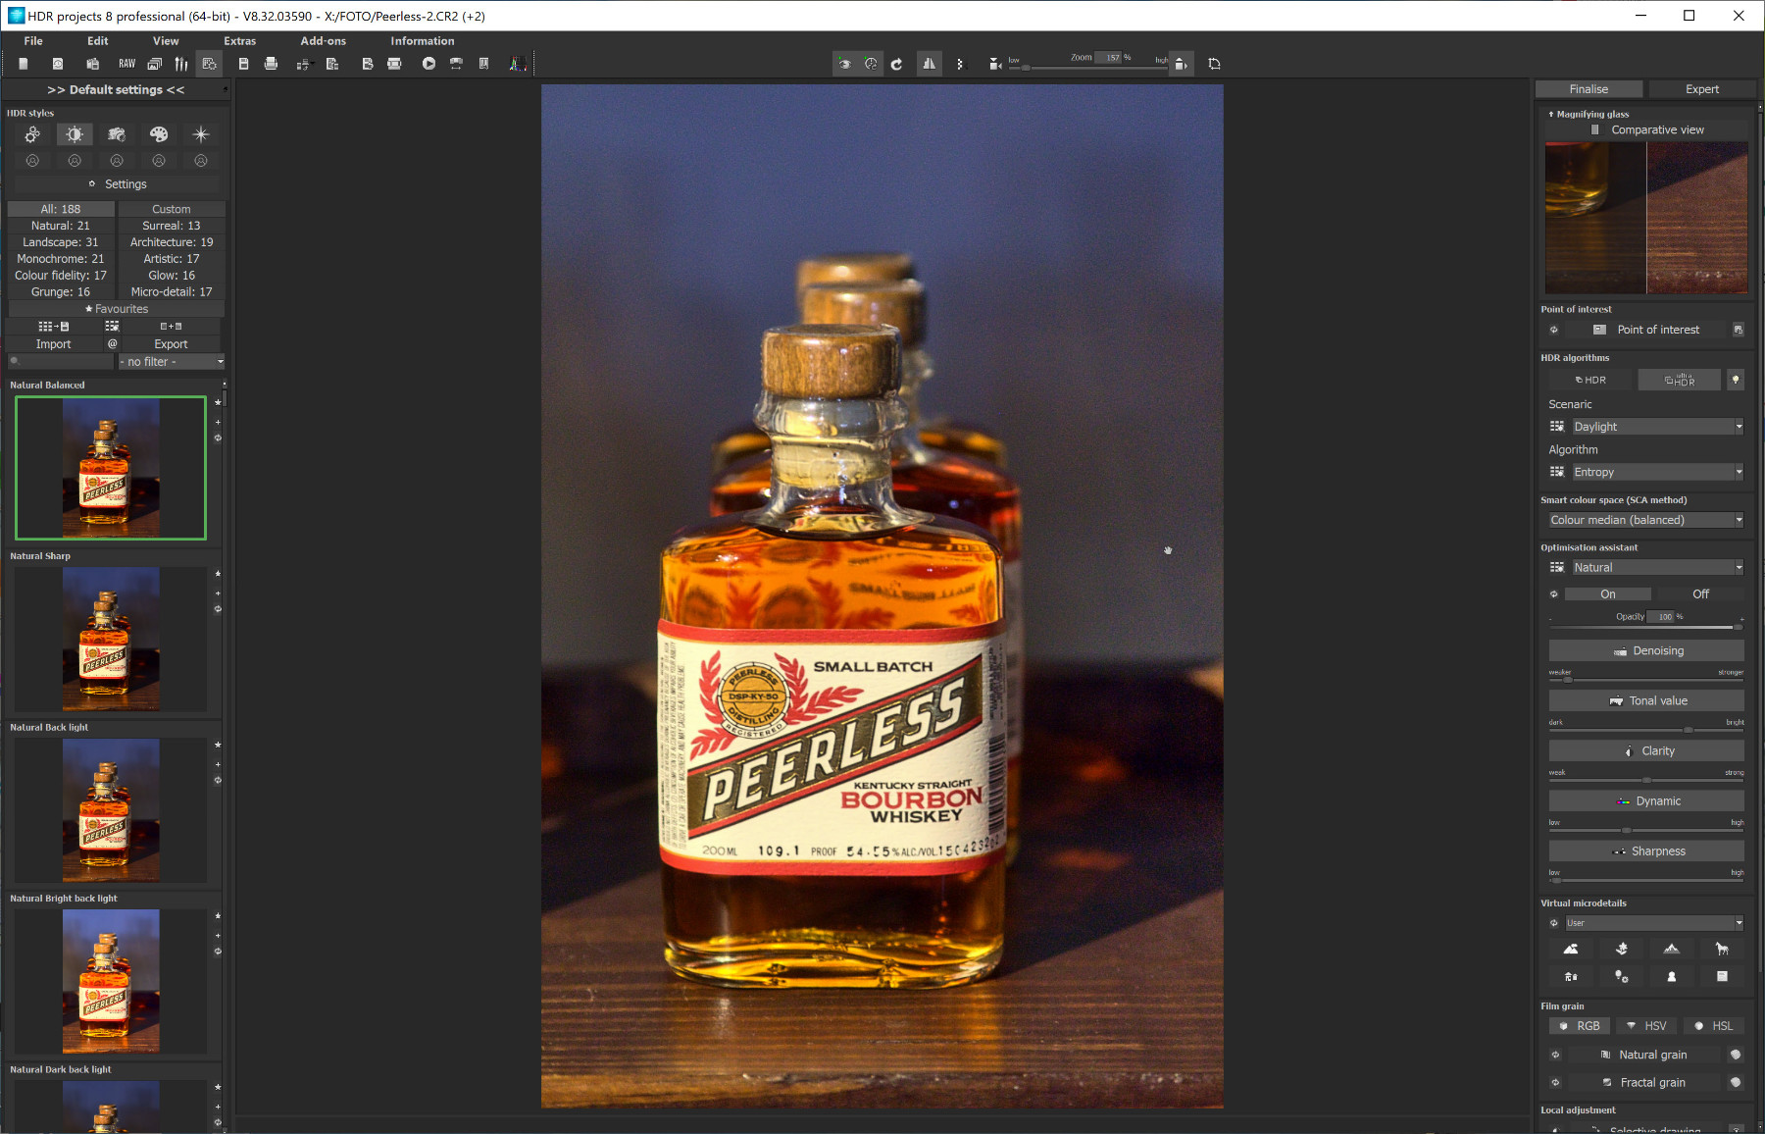Click the printer icon in toolbar

tap(271, 64)
